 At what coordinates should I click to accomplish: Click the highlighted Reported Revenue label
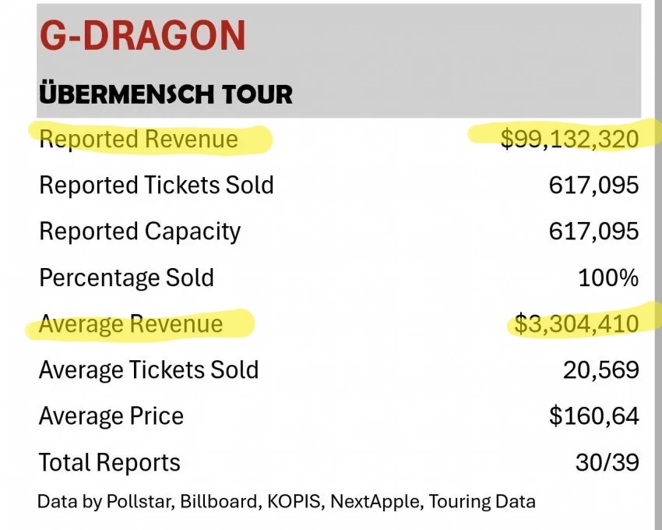click(x=139, y=140)
